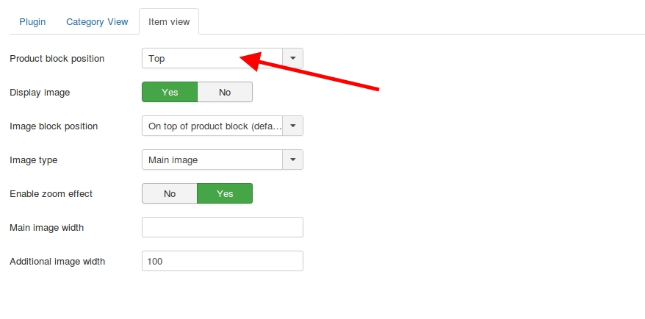Image resolution: width=645 pixels, height=319 pixels.
Task: Click the Main image width label
Action: click(46, 228)
